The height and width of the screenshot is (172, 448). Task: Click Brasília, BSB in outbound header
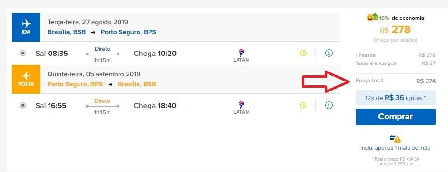[x=67, y=32]
